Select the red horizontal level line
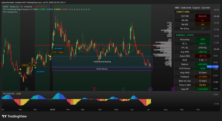Image resolution: width=222 pixels, height=121 pixels. point(93,45)
